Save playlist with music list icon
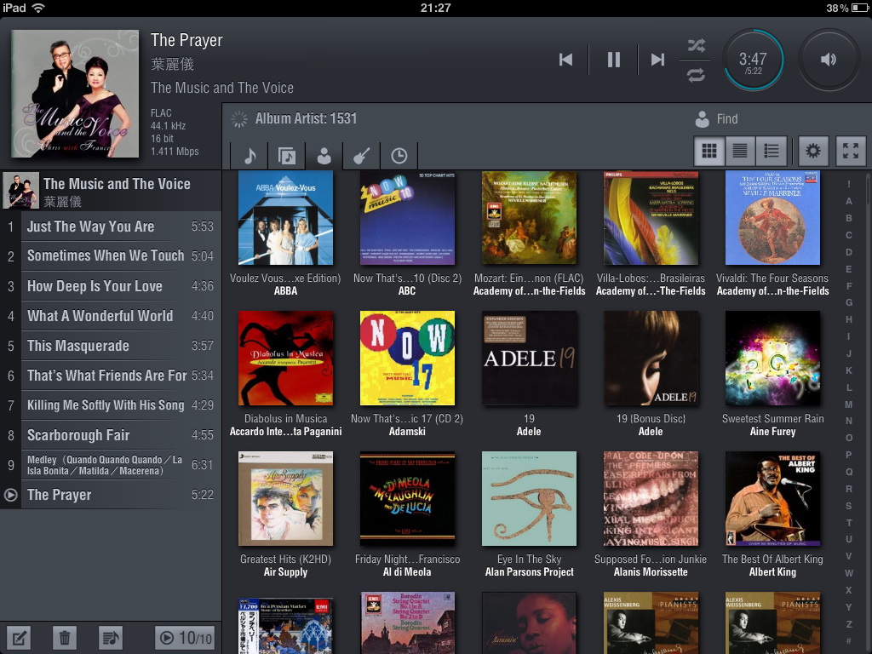The width and height of the screenshot is (872, 654). [110, 637]
